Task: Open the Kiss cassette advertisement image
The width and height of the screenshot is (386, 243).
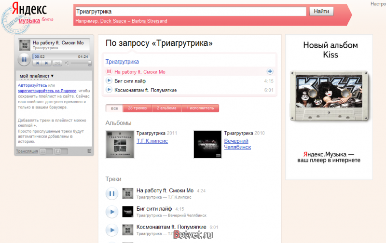Action: click(x=329, y=96)
